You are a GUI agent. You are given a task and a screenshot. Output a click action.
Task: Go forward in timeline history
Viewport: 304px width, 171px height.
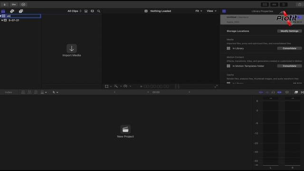189,92
